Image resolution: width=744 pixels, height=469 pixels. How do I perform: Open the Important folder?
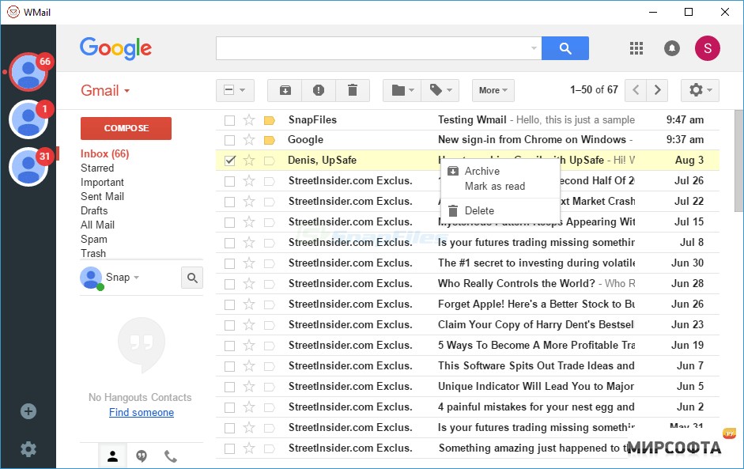[102, 182]
